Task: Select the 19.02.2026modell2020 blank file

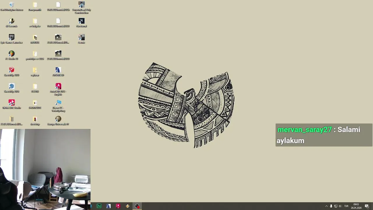Action: tap(58, 23)
